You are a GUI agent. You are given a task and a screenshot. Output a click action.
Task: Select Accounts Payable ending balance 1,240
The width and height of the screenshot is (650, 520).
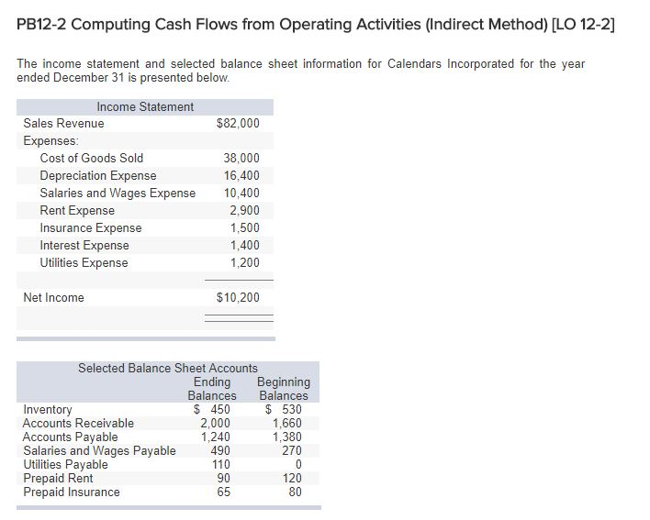[216, 437]
